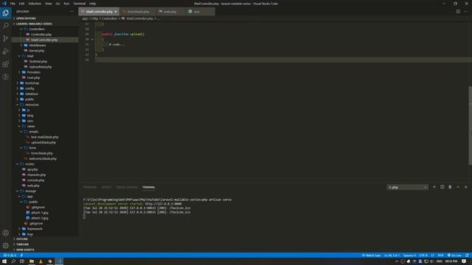Open the Edit menu
Screen dimensions: 472x265
click(x=21, y=4)
